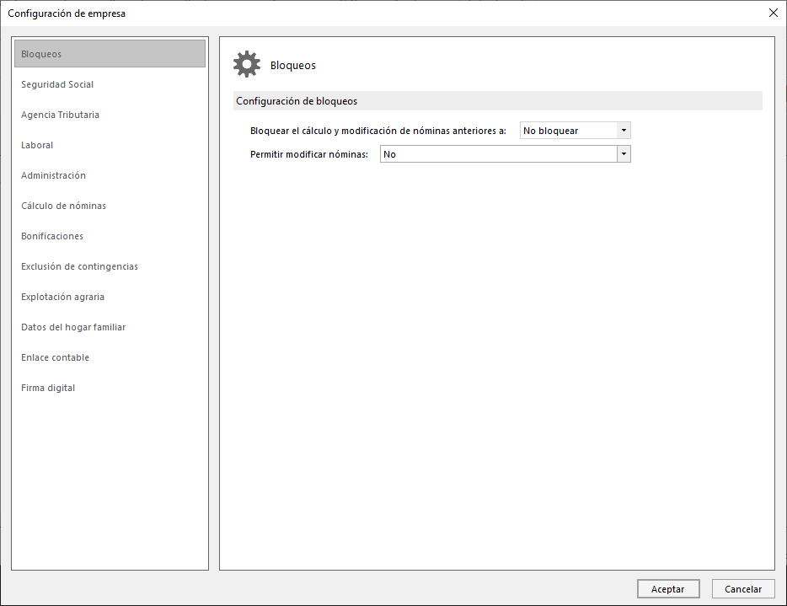Select Enlace contable section
Viewport: 787px width, 606px height.
pos(56,357)
